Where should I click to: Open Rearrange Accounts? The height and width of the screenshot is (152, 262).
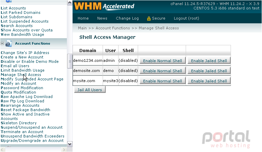pos(20,105)
